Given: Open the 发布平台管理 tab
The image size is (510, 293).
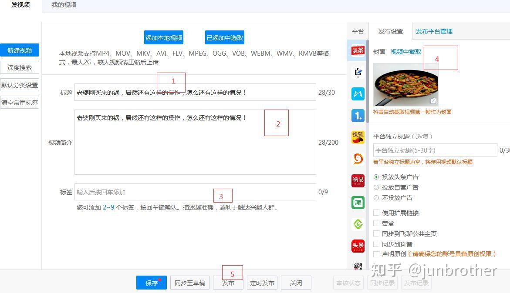Looking at the screenshot, I should coord(434,31).
